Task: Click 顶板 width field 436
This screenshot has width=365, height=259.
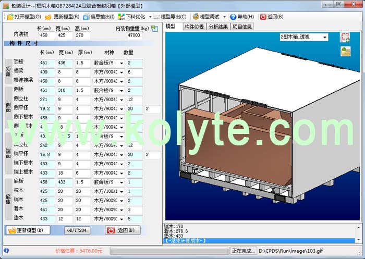Action: tap(65, 63)
